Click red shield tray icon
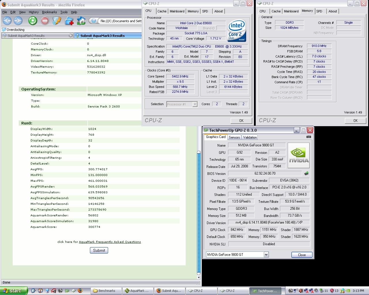This screenshot has height=295, width=369. point(332,291)
